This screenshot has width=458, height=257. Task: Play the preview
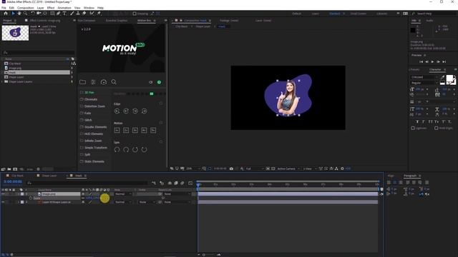pyautogui.click(x=432, y=62)
